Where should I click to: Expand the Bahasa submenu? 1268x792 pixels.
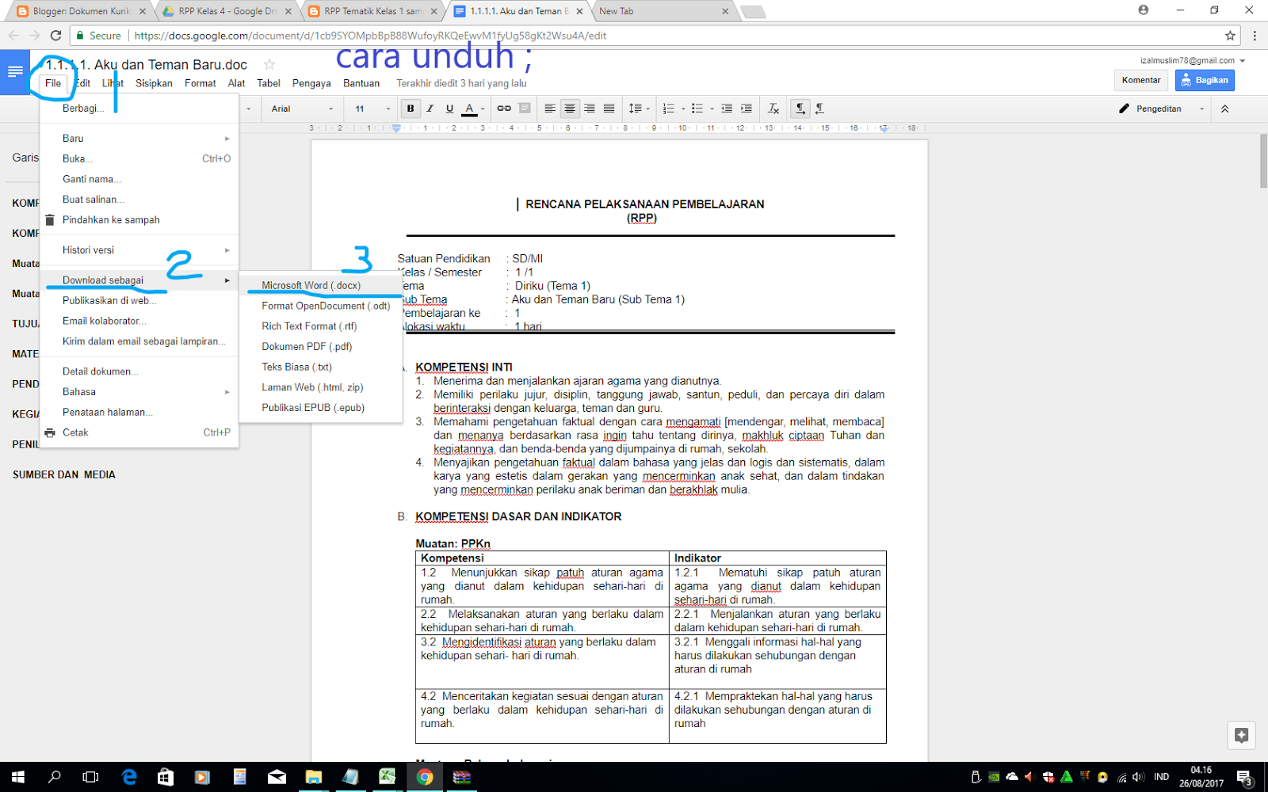click(139, 392)
